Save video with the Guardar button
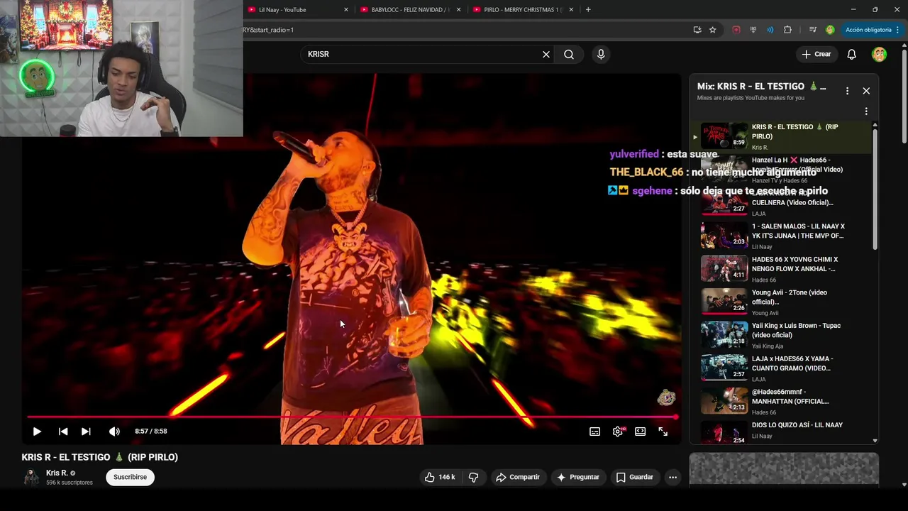Viewport: 908px width, 511px height. pos(634,477)
